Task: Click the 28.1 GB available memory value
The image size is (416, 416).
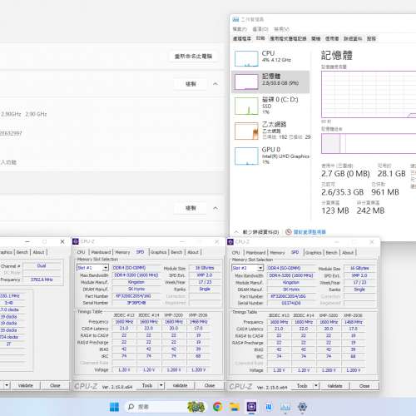Action: (x=391, y=174)
